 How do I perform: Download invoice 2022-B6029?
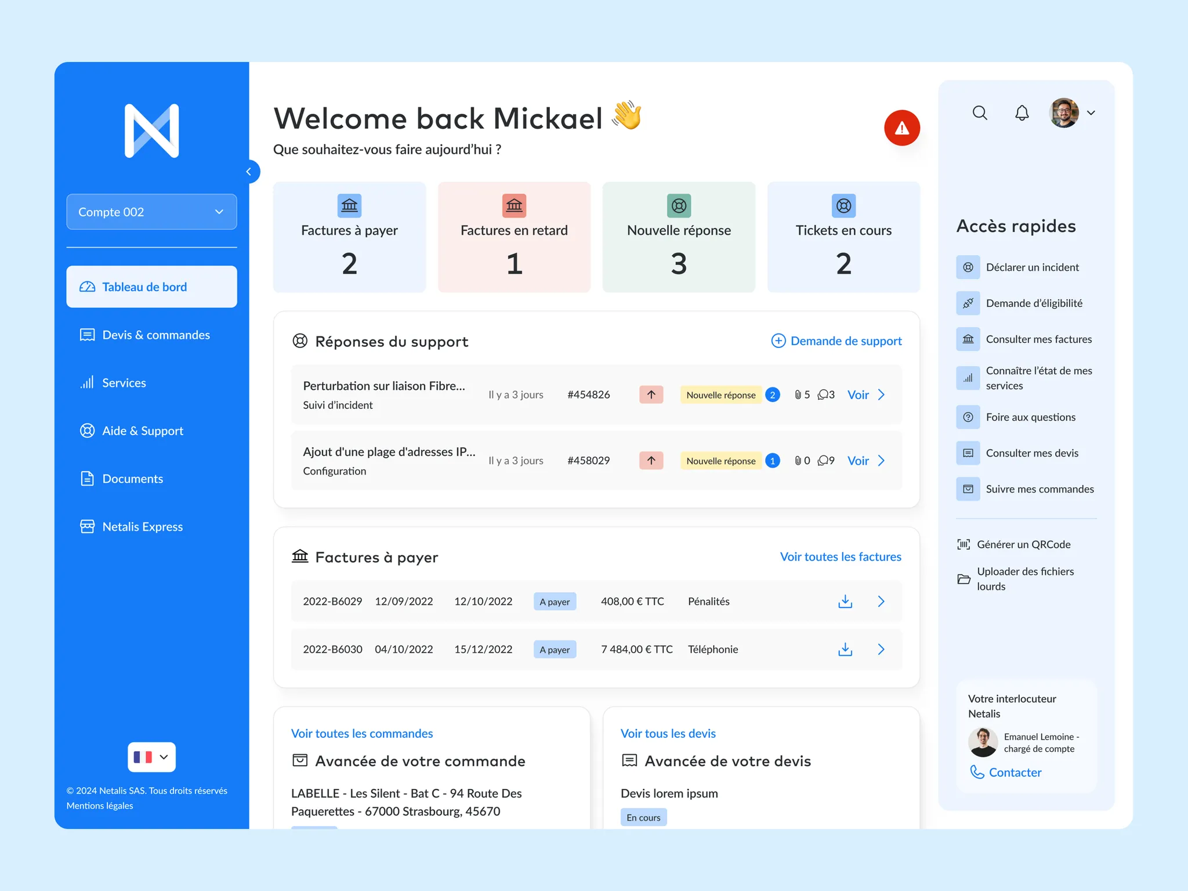coord(845,602)
